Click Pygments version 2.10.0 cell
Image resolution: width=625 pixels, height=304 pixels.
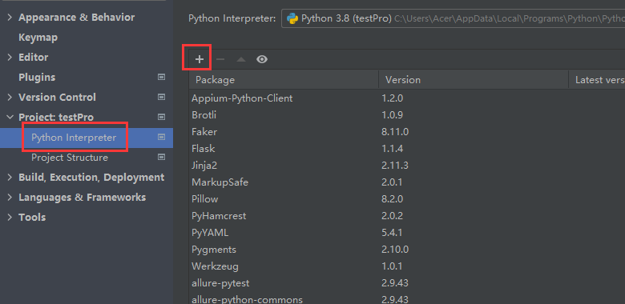394,250
